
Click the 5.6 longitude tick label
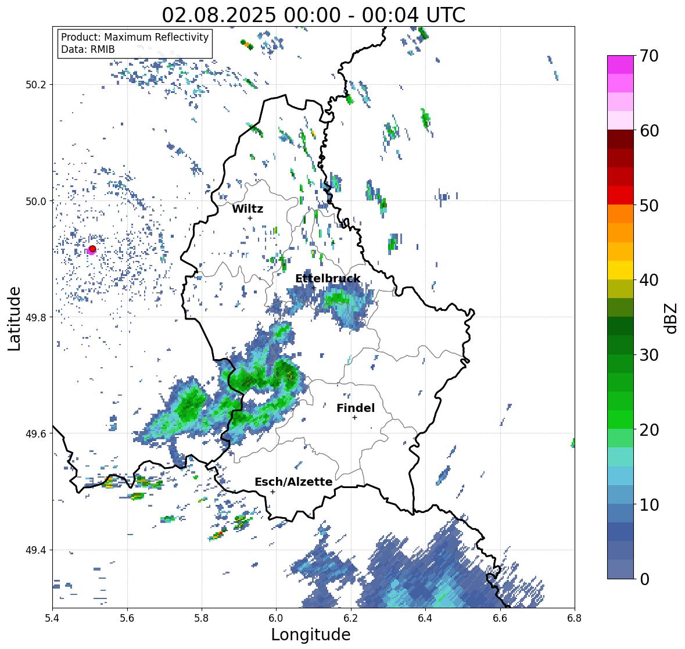pos(127,618)
